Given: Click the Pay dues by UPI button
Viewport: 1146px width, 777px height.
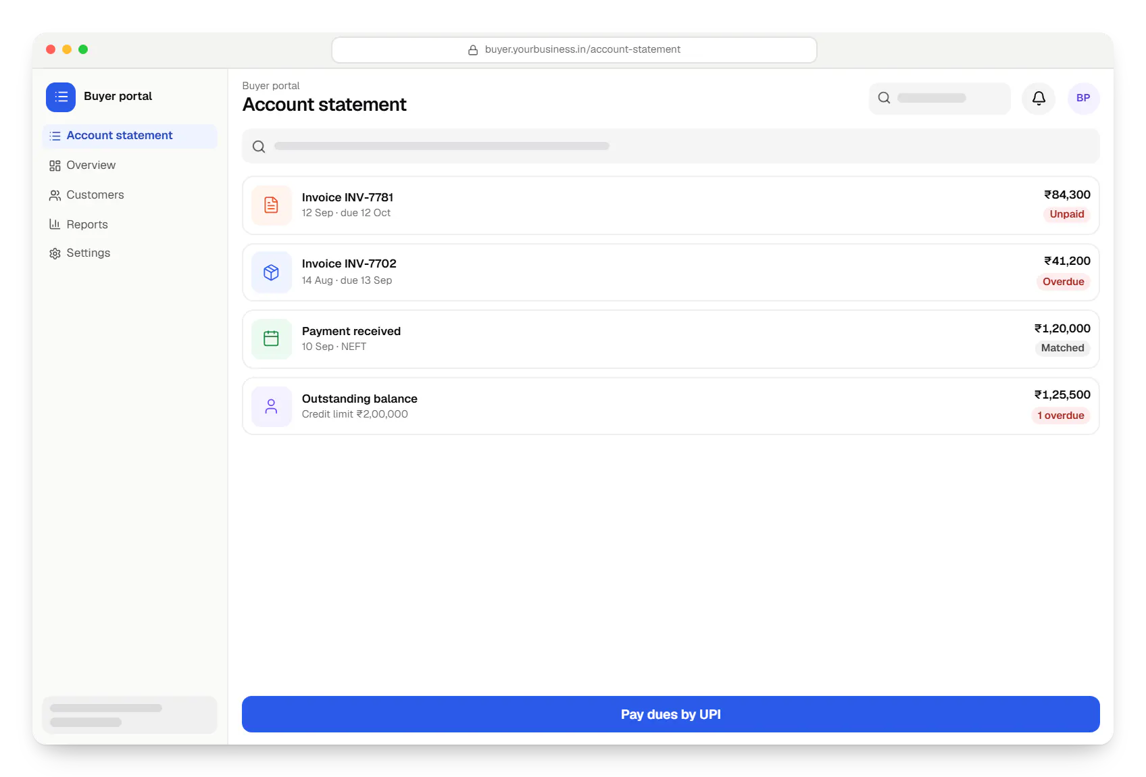Looking at the screenshot, I should tap(670, 714).
